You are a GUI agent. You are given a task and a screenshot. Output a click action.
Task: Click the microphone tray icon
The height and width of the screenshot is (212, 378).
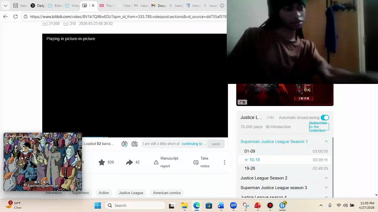click(x=330, y=206)
